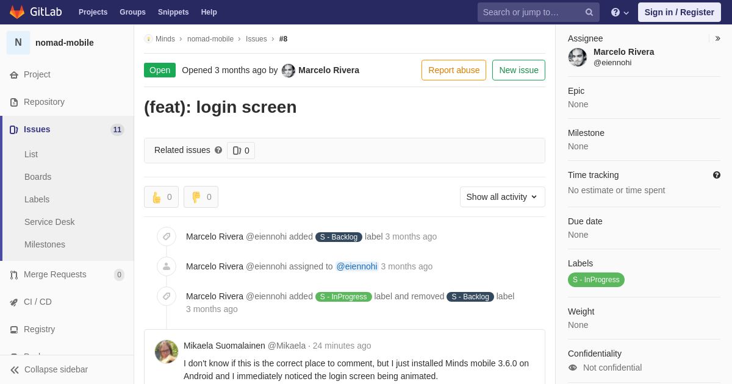The height and width of the screenshot is (384, 732).
Task: Open the Projects menu in navbar
Action: [x=93, y=12]
